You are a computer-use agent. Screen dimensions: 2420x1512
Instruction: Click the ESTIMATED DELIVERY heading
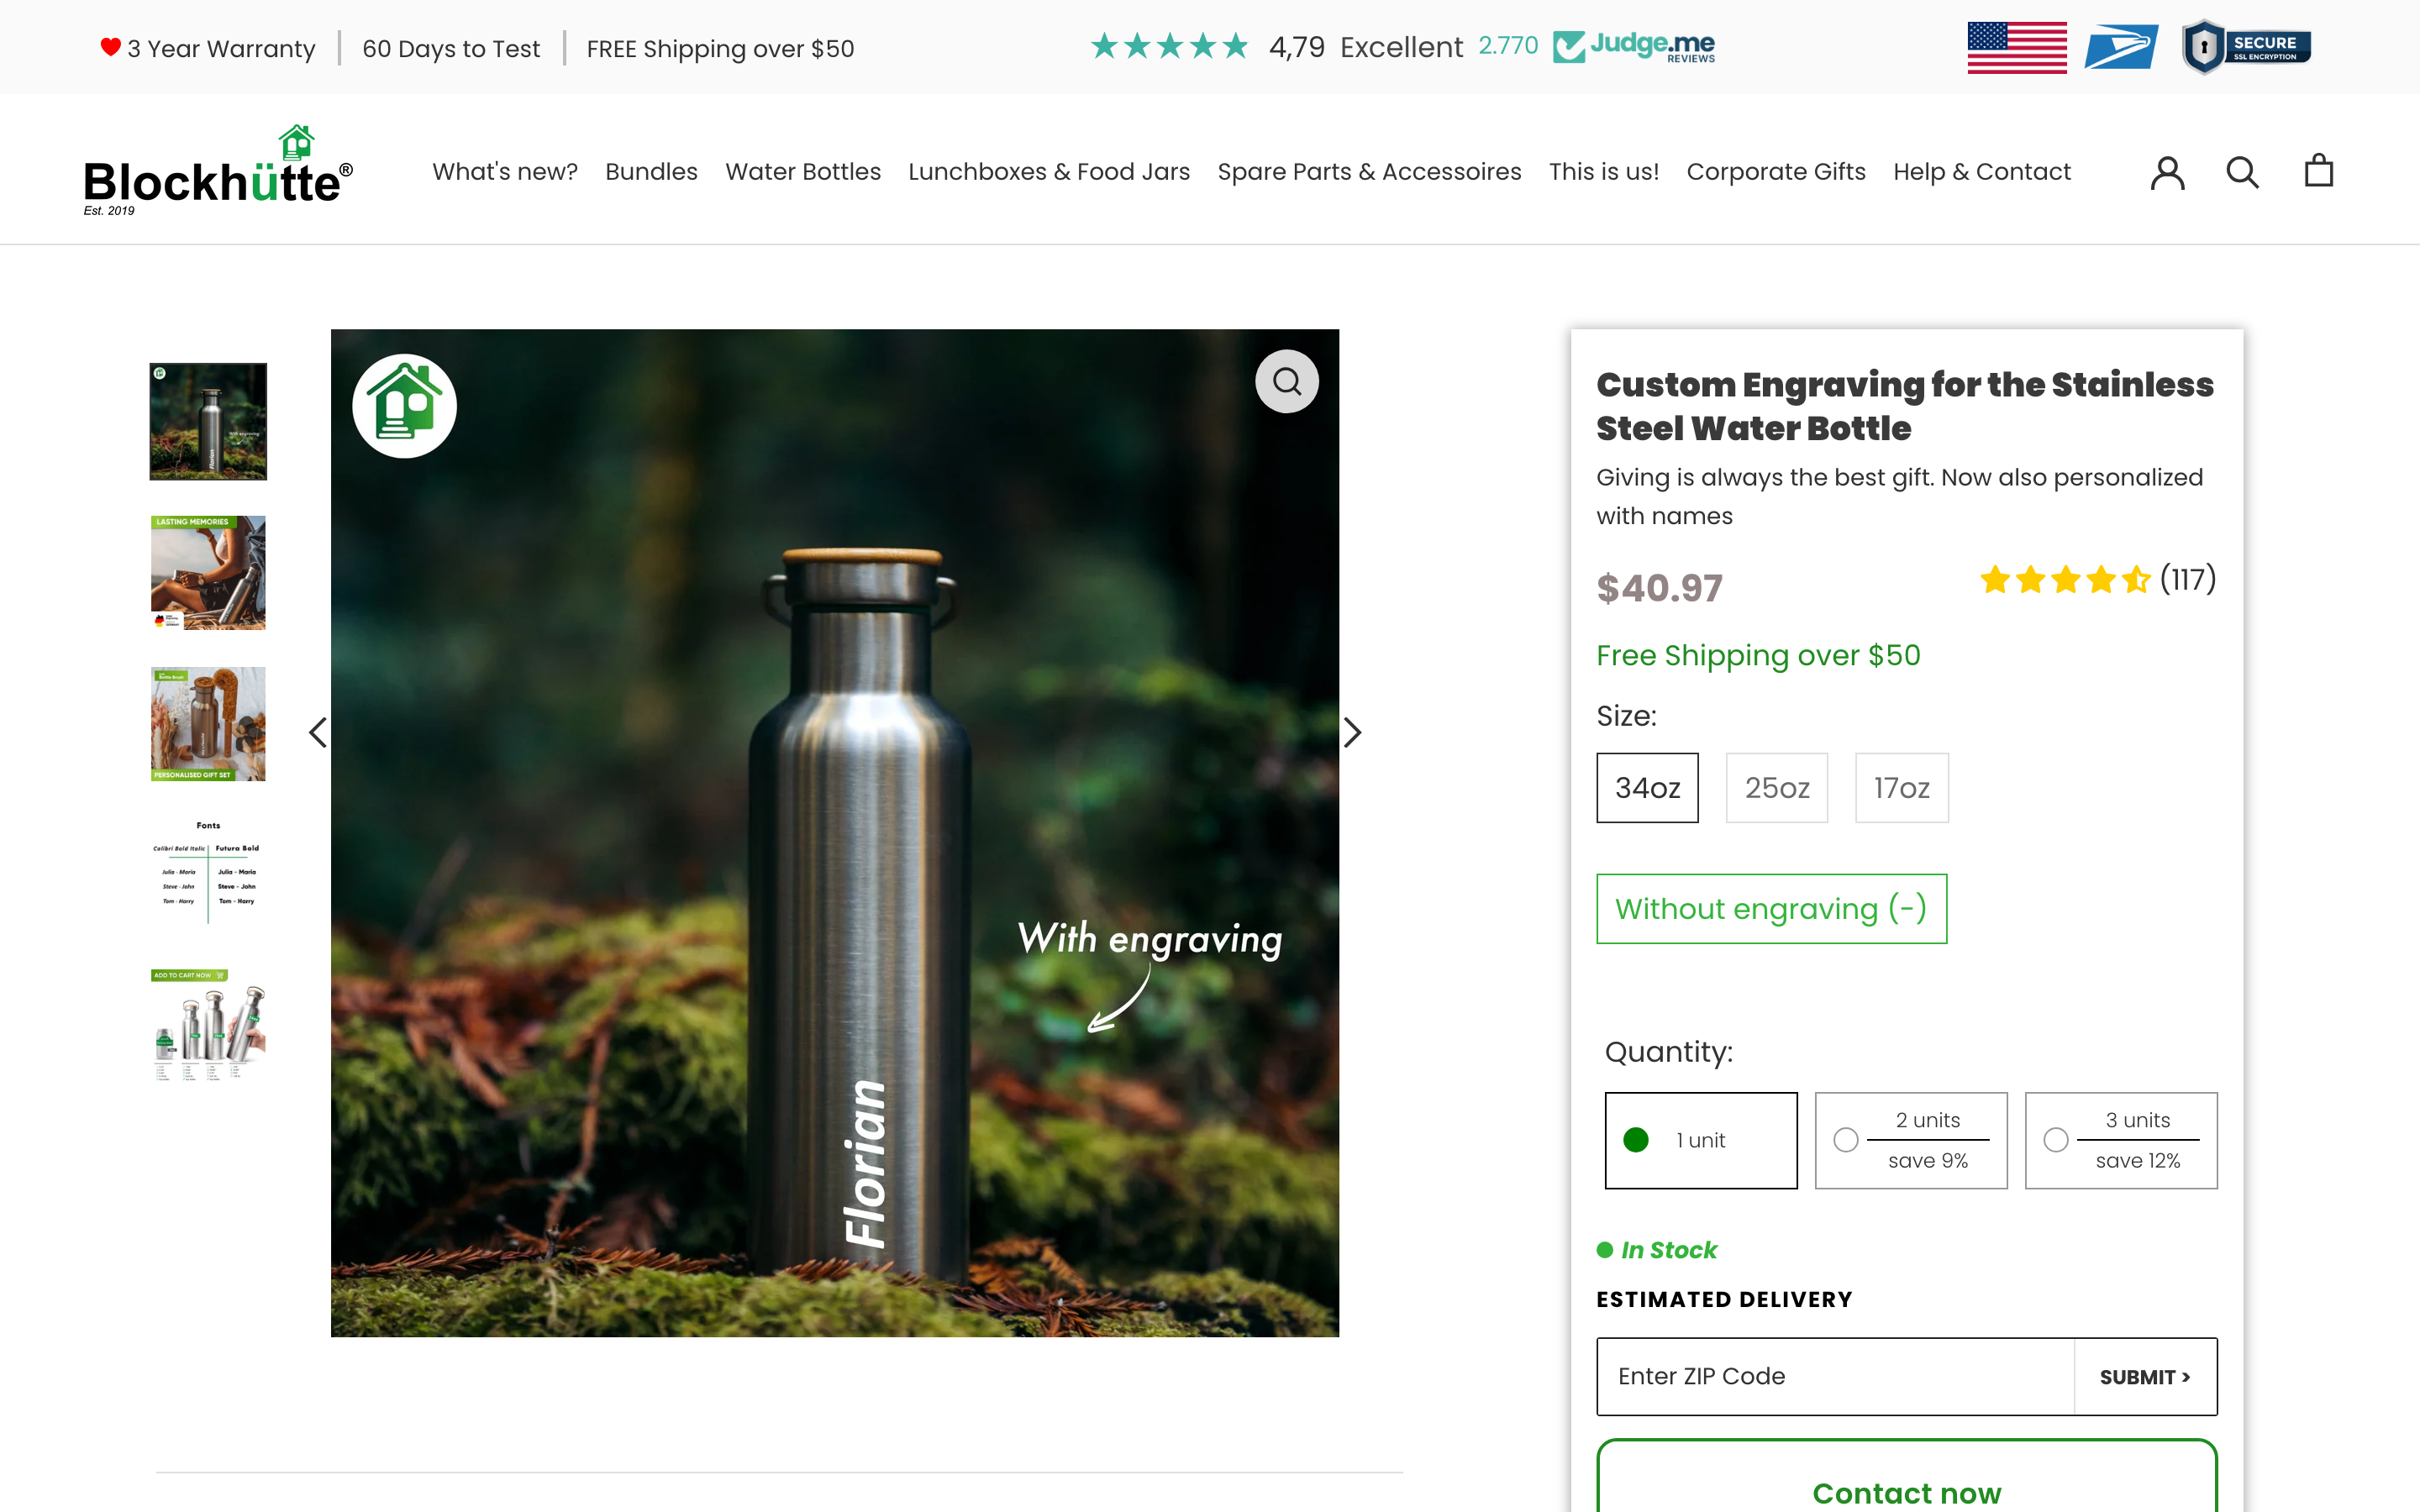(1724, 1299)
